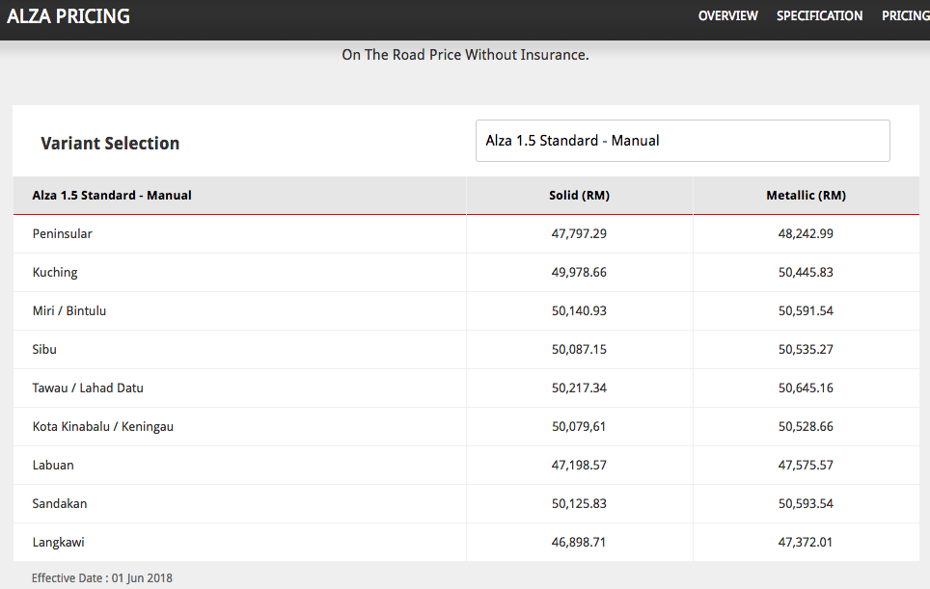Click the Alza 1.5 Standard - Manual table header

112,196
